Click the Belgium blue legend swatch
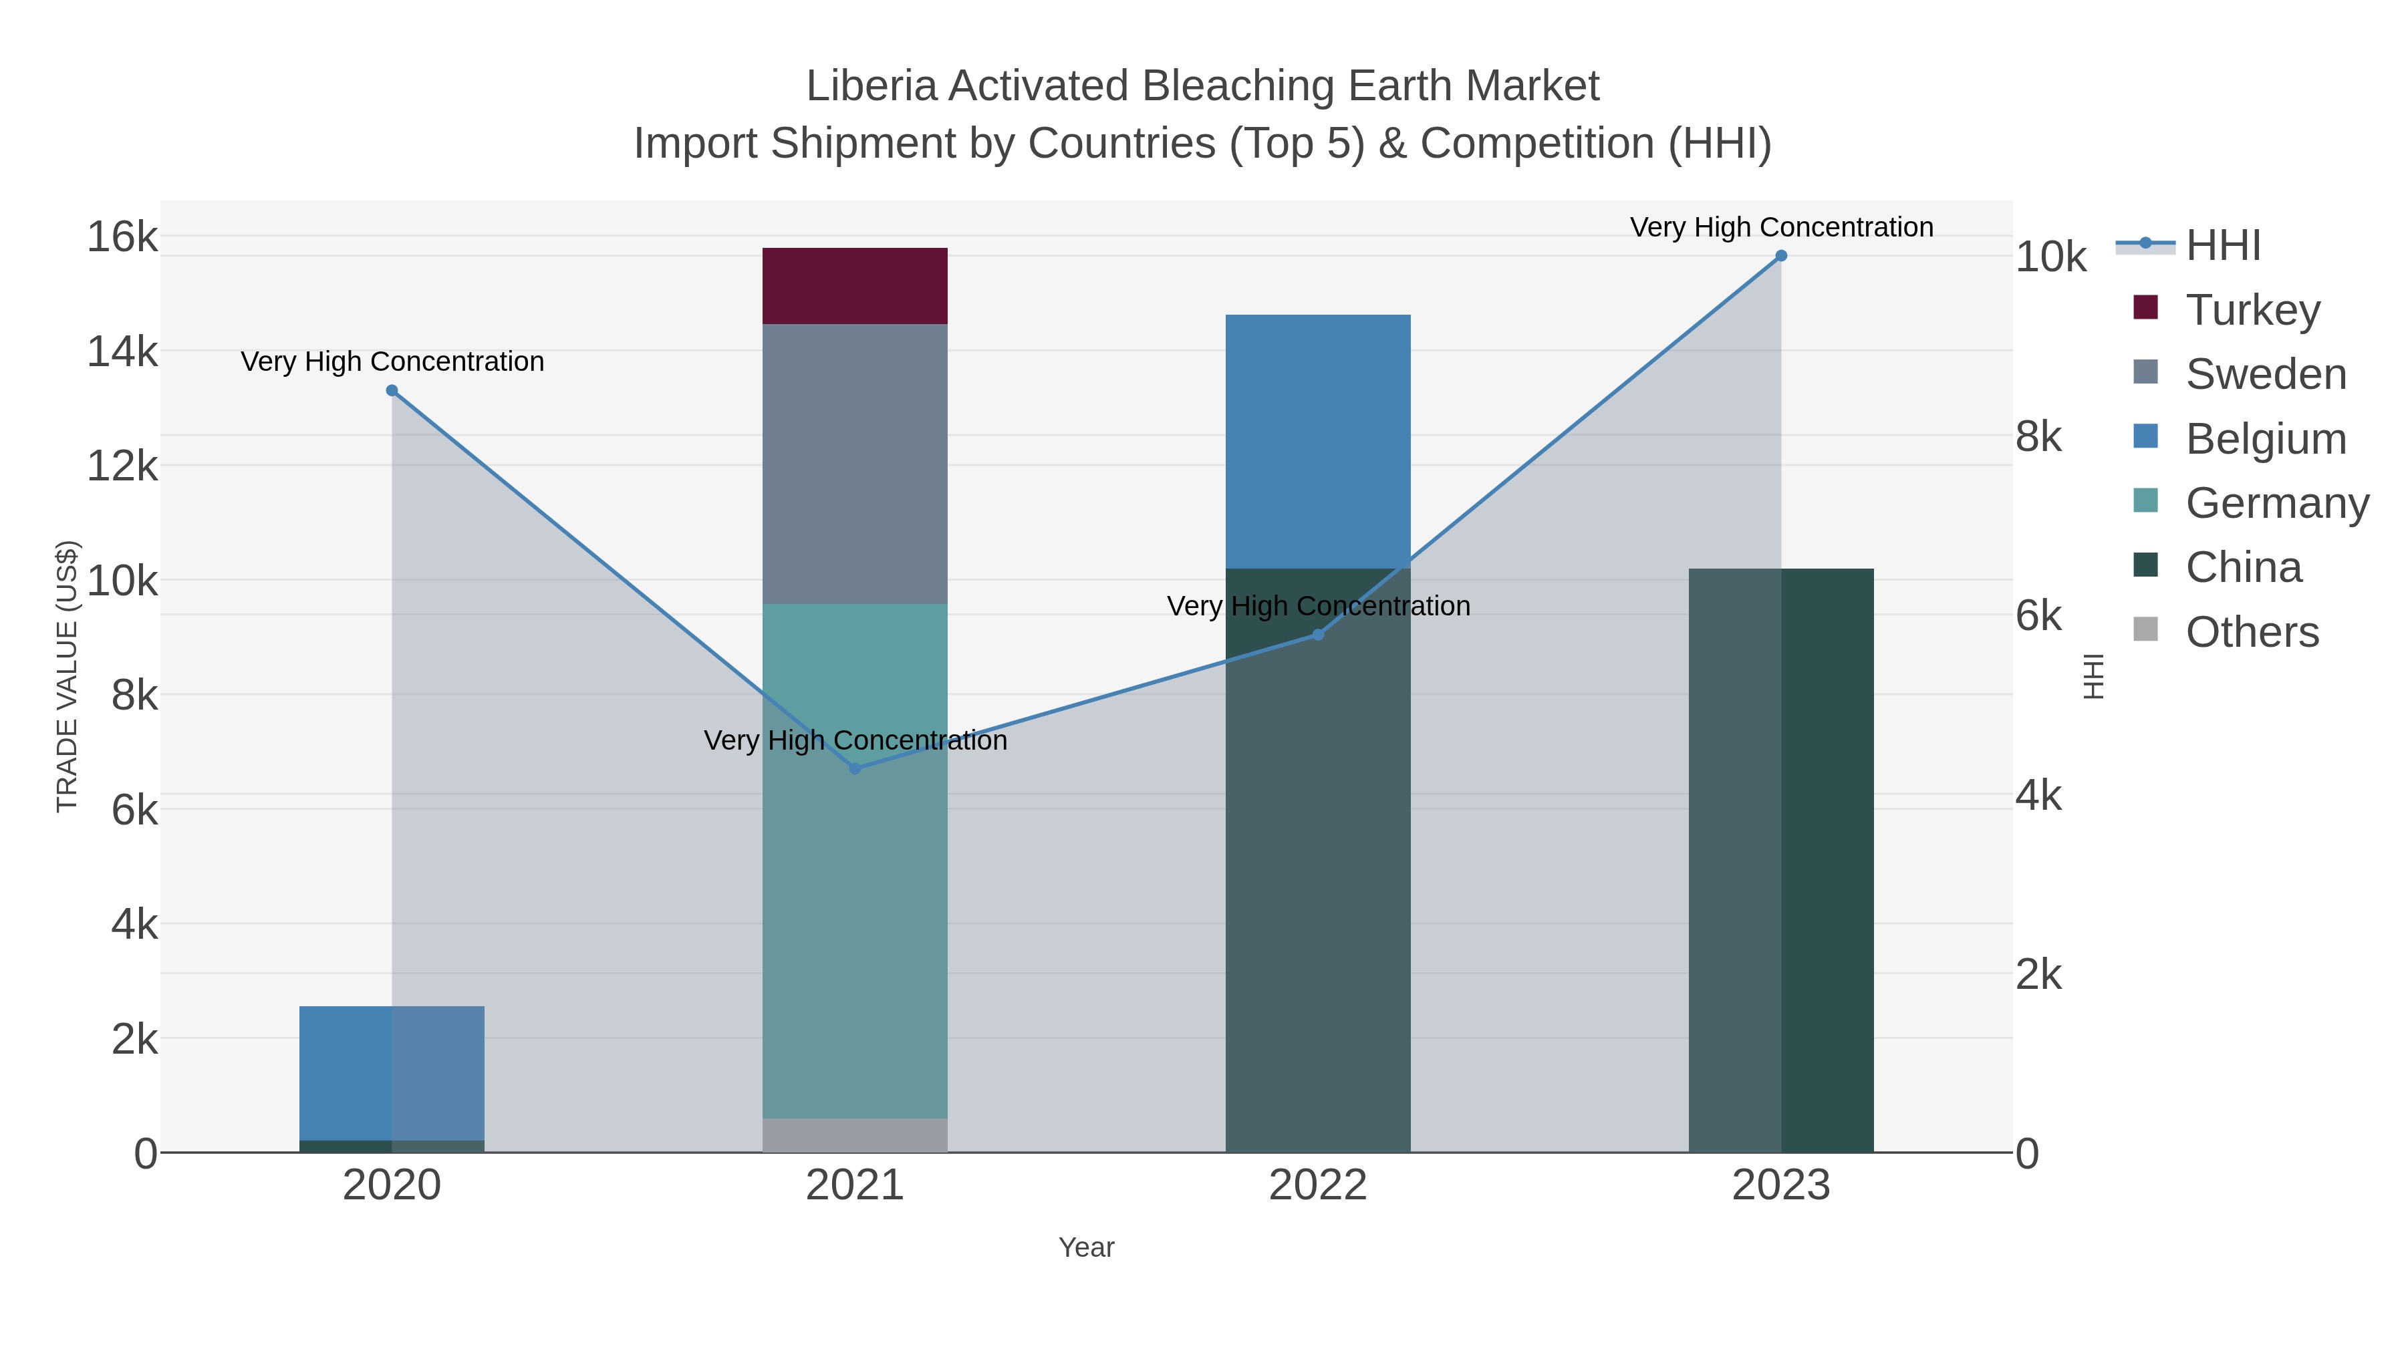The width and height of the screenshot is (2406, 1353). (2145, 436)
